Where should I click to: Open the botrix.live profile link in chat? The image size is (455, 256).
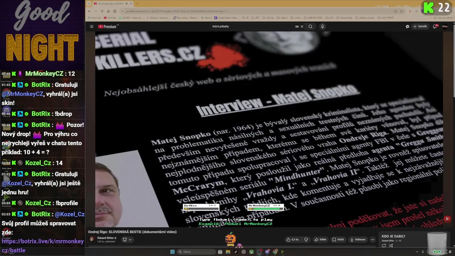43,246
